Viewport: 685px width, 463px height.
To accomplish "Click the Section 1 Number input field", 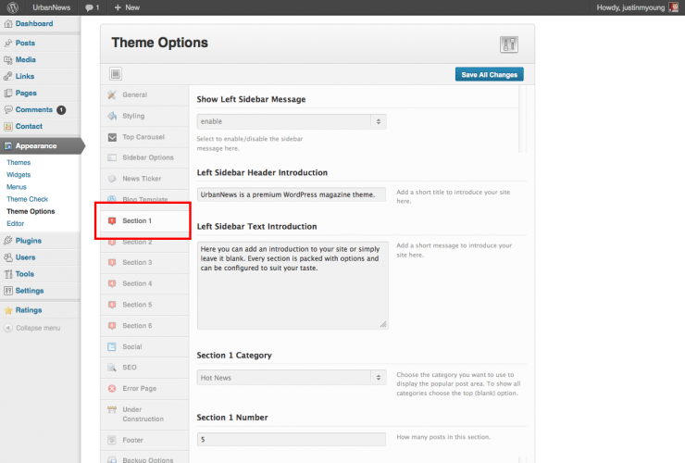I will click(292, 439).
